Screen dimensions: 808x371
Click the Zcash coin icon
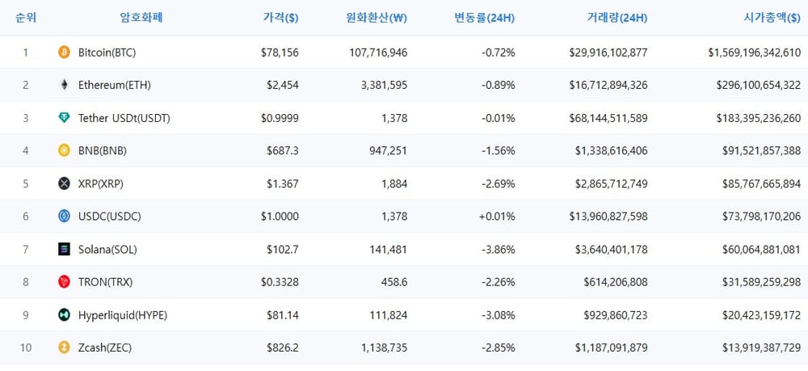(x=64, y=348)
